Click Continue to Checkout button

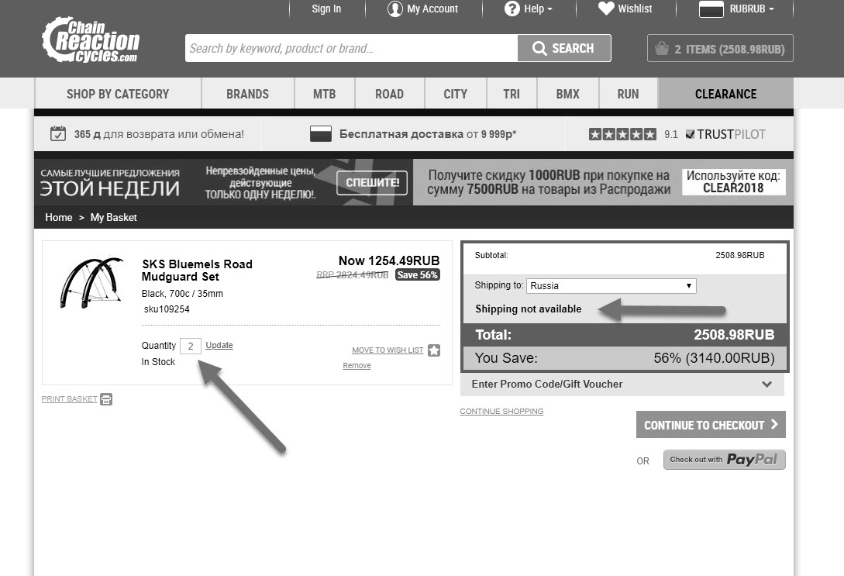(x=711, y=425)
